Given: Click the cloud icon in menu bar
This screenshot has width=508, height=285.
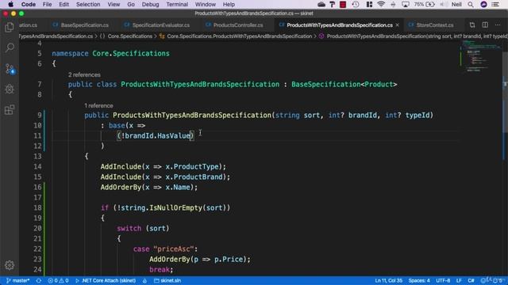Looking at the screenshot, I should click(x=321, y=5).
